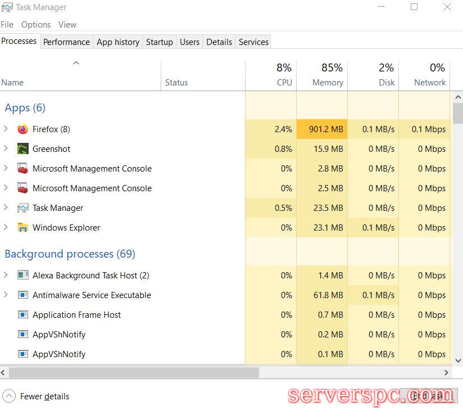Select the Greenshot app icon
The width and height of the screenshot is (463, 410).
click(x=22, y=149)
